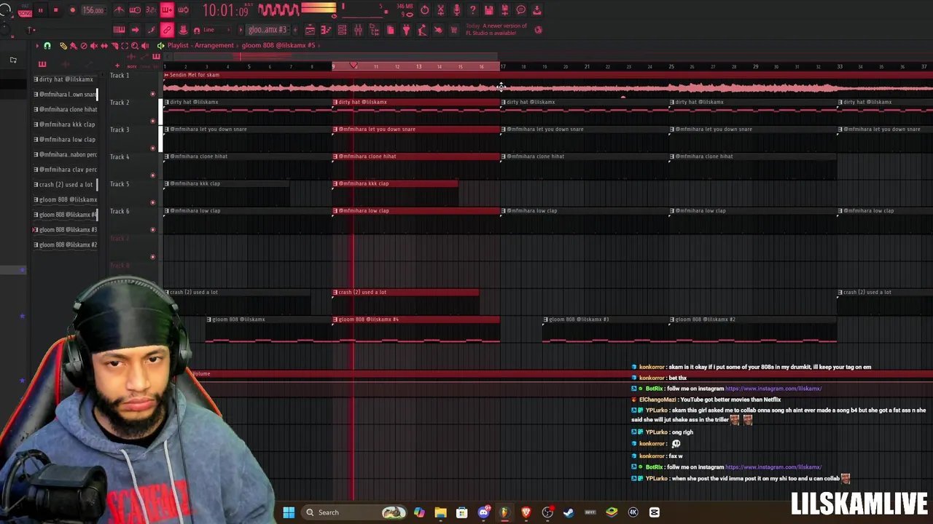933x524 pixels.
Task: Click the 156.000 tempo field
Action: click(x=93, y=10)
